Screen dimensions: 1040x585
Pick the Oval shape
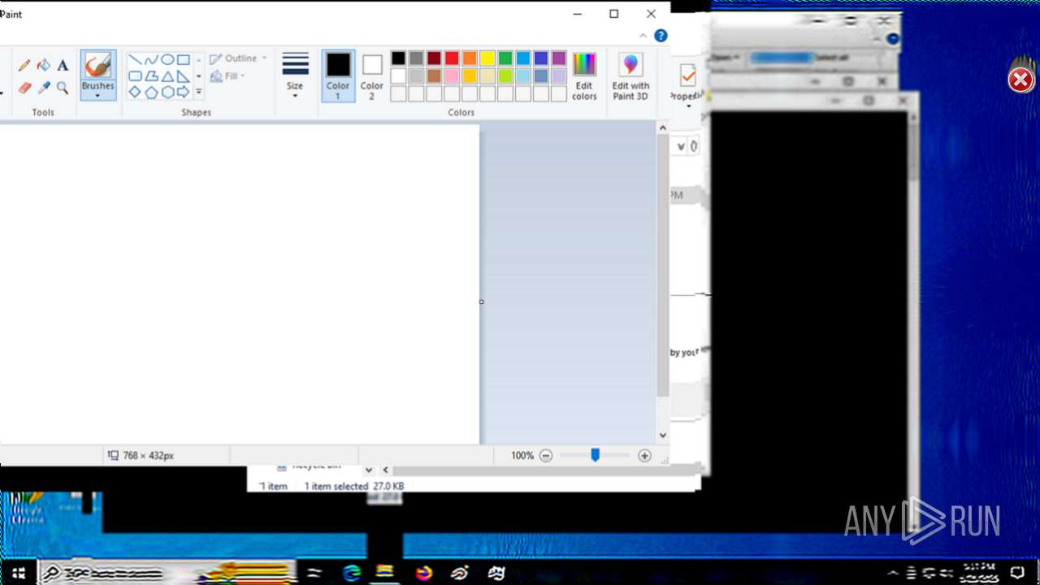pyautogui.click(x=167, y=59)
